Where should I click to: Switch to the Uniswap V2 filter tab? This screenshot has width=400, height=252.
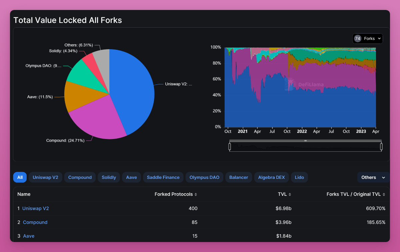[x=45, y=177]
